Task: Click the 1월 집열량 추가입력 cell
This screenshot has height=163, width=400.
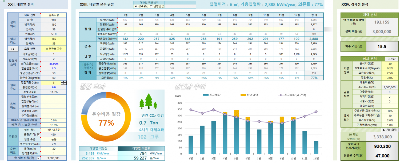Action: tap(125, 29)
